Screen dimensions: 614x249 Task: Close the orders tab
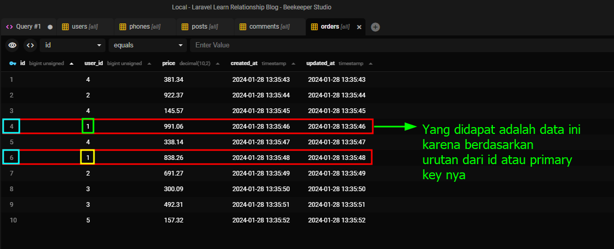(x=359, y=27)
